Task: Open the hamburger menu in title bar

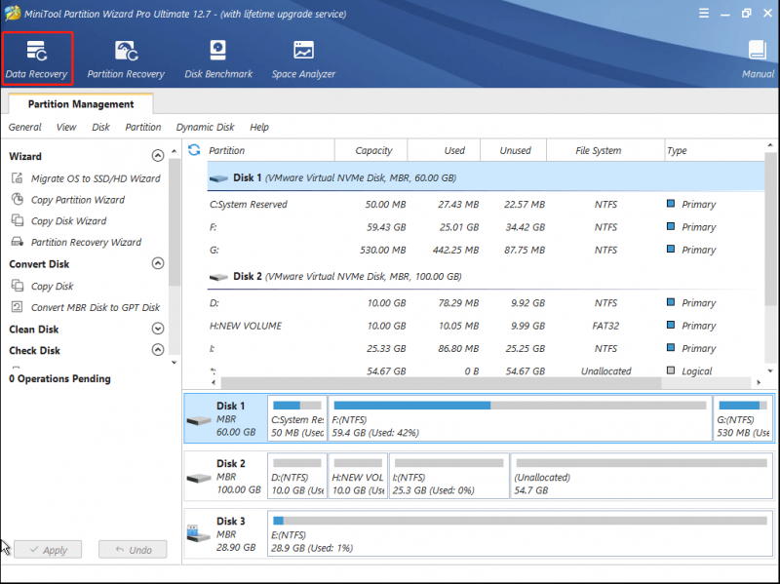Action: (x=703, y=14)
